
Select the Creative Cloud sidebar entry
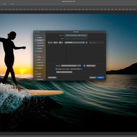pyautogui.click(x=39, y=51)
